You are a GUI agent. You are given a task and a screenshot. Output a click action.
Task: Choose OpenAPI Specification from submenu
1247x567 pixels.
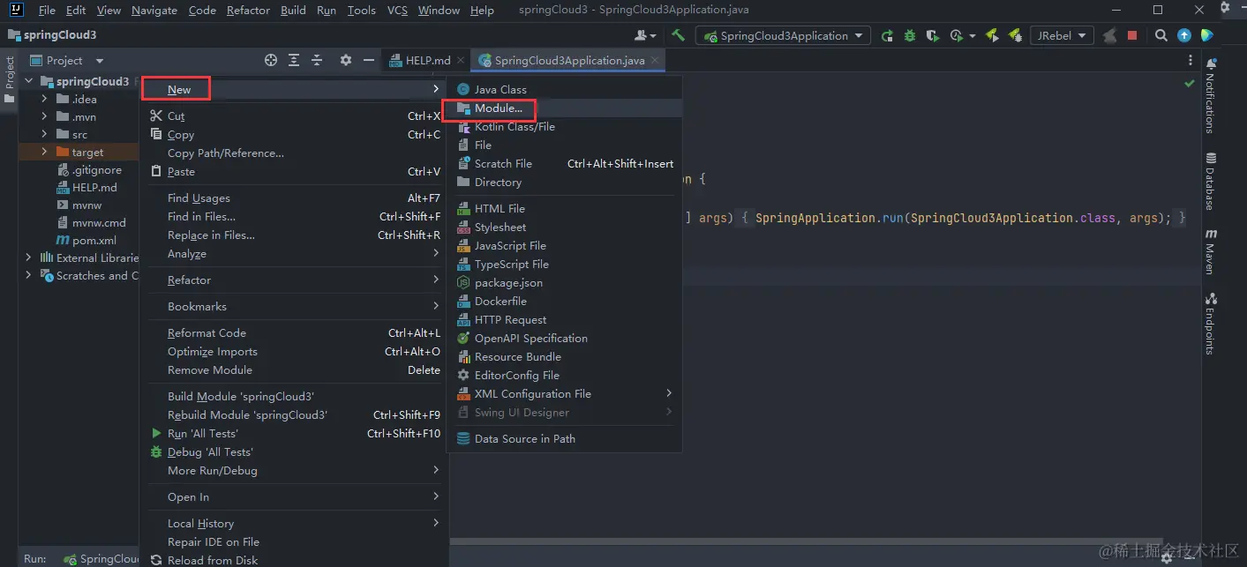[x=565, y=338]
